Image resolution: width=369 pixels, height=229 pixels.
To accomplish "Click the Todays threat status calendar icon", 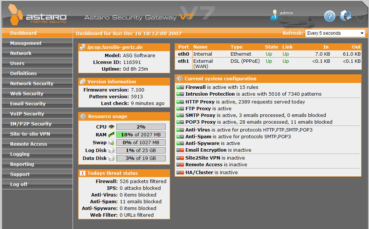I will point(82,173).
